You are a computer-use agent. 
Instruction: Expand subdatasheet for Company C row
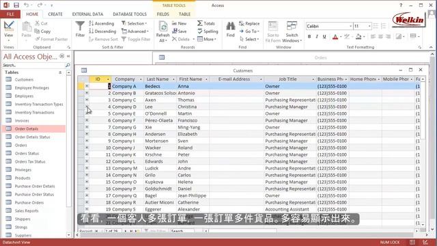[x=87, y=100]
